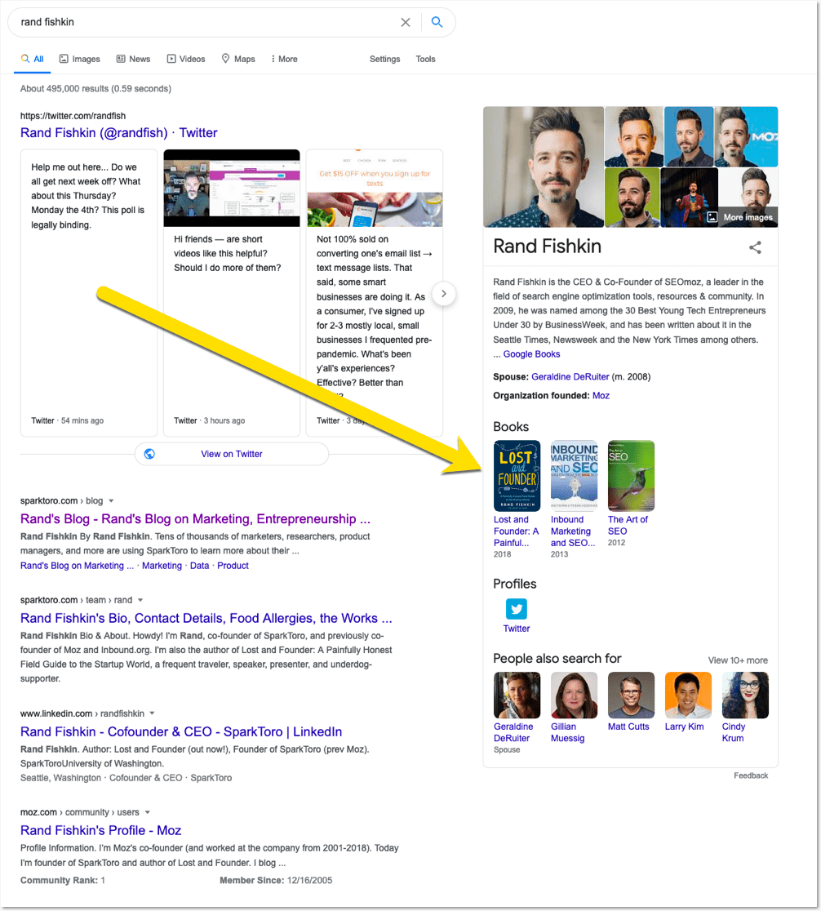Click the blue search magnifier icon

coord(437,22)
